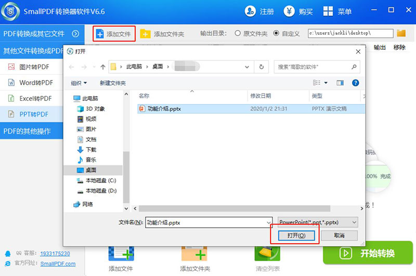Open filename history dropdown arrow
This screenshot has width=416, height=276.
point(268,222)
